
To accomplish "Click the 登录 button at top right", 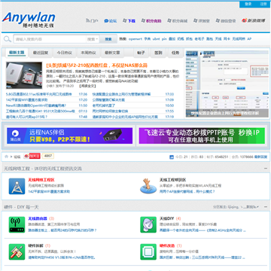I will tap(248, 4).
